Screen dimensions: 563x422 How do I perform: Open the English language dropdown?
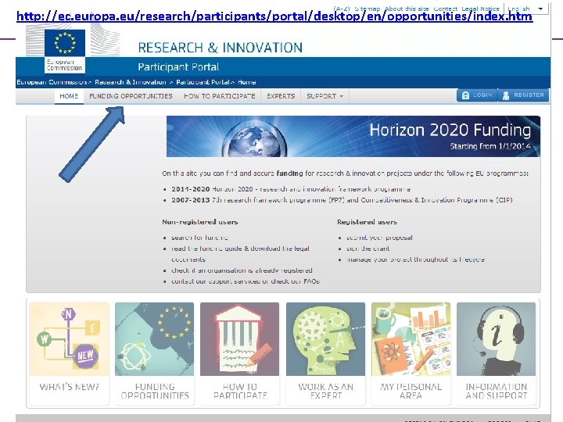pos(526,9)
